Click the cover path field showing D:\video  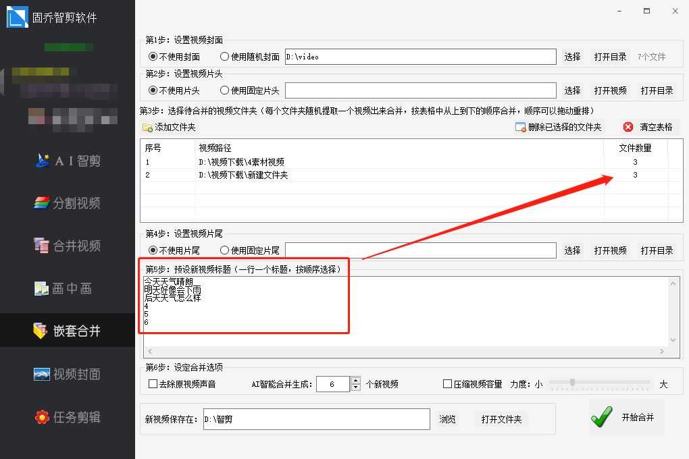click(421, 57)
